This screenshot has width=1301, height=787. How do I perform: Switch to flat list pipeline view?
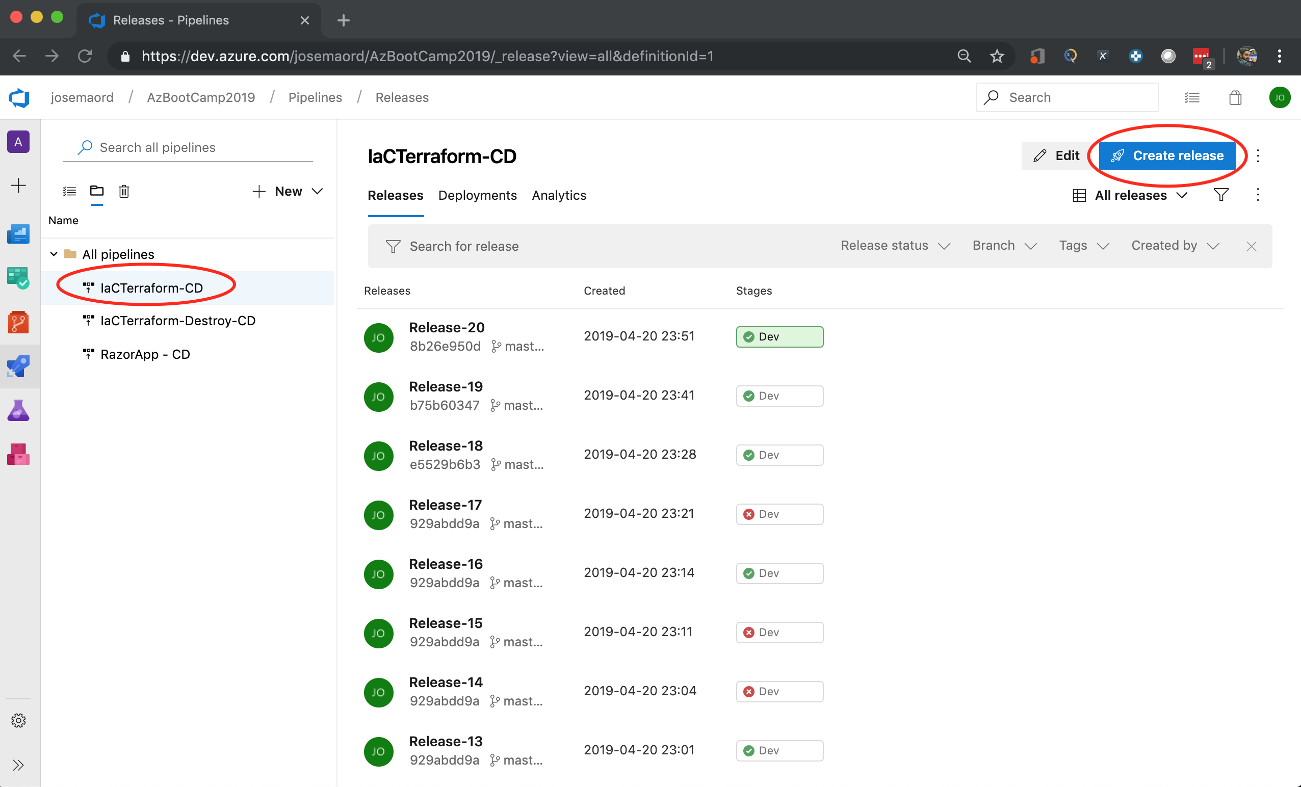(69, 191)
